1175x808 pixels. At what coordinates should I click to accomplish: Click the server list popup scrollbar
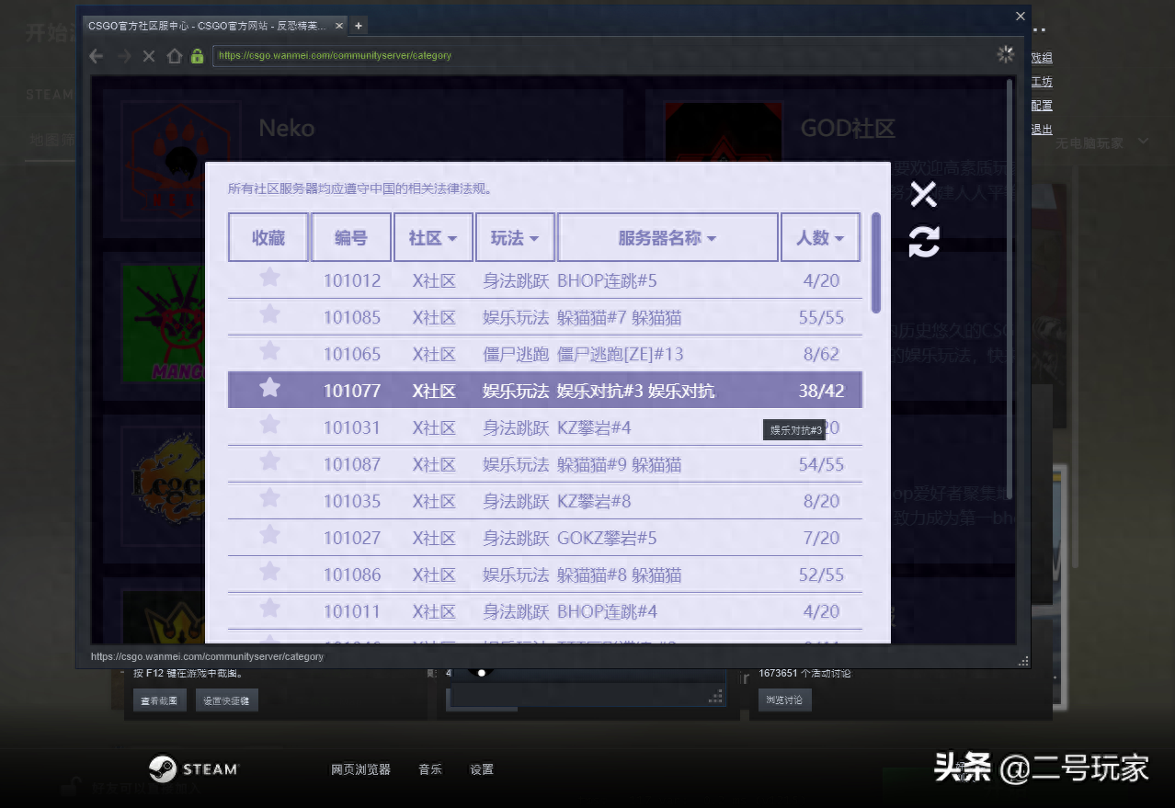coord(876,263)
